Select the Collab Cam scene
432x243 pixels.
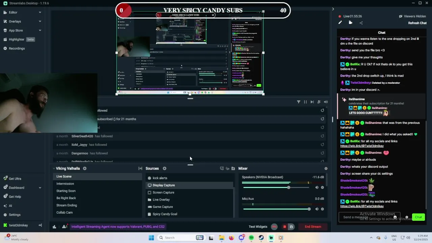pyautogui.click(x=98, y=213)
